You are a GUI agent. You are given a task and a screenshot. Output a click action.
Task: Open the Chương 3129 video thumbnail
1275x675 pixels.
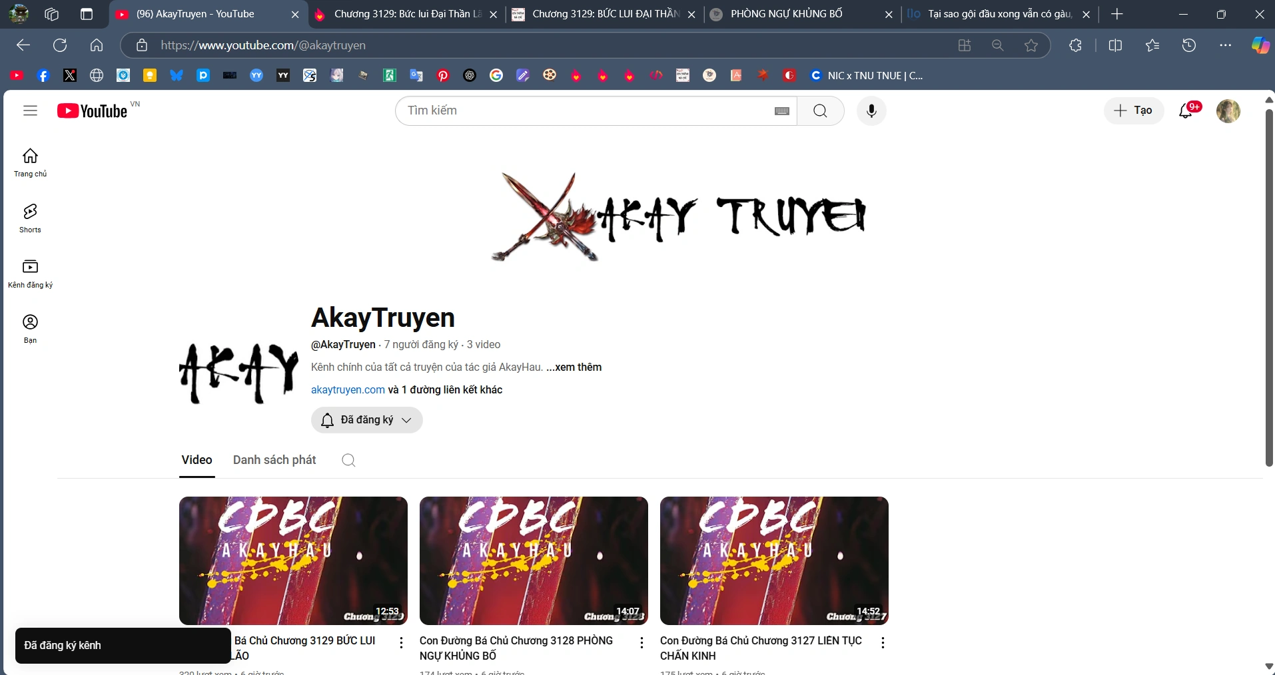tap(293, 561)
